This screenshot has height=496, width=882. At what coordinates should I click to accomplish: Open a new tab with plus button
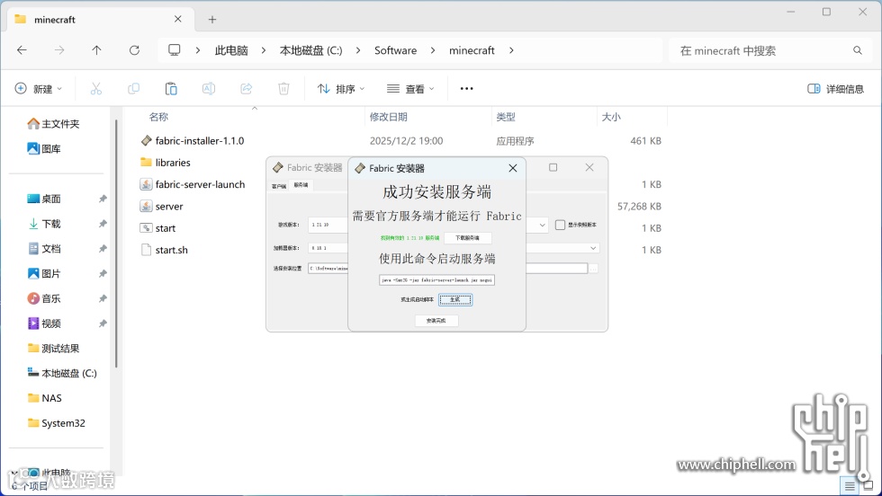tap(212, 20)
